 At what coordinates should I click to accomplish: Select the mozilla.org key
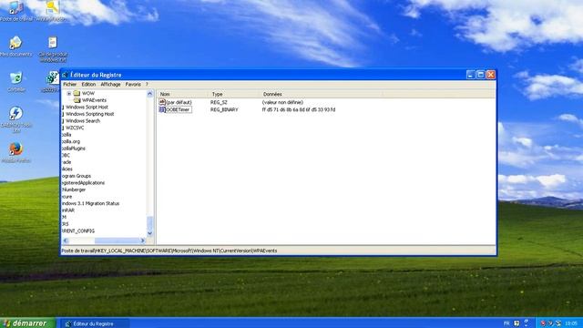pyautogui.click(x=71, y=142)
